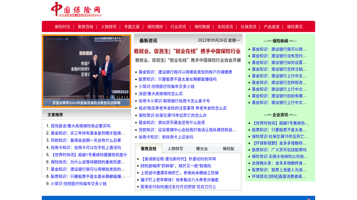This screenshot has width=357, height=200.
Task: Open 小常识:住院医疗险每年交多少钱 in center list
Action: (x=166, y=87)
